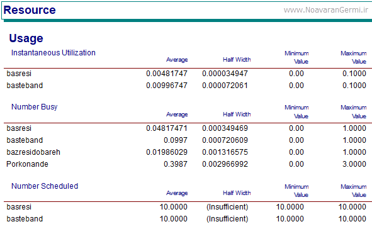Click the half width value 0.002966992
The image size is (372, 229).
click(225, 164)
